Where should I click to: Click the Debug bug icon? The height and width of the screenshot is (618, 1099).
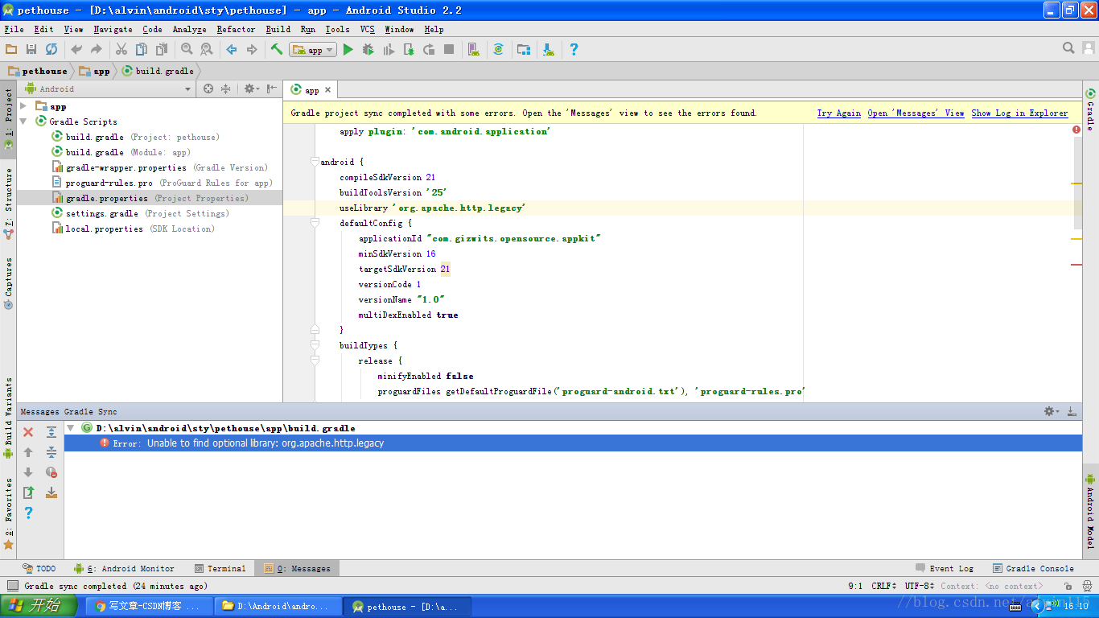coord(368,49)
